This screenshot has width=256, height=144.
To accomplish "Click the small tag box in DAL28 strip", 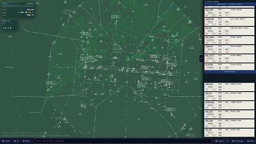I will coord(214,135).
